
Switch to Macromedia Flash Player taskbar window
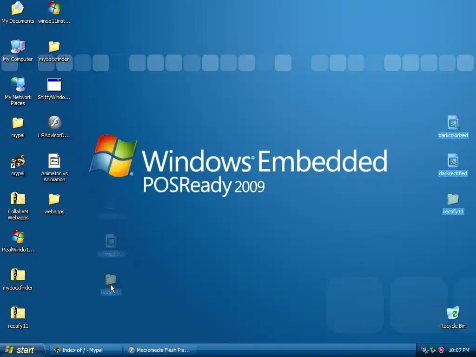click(160, 350)
